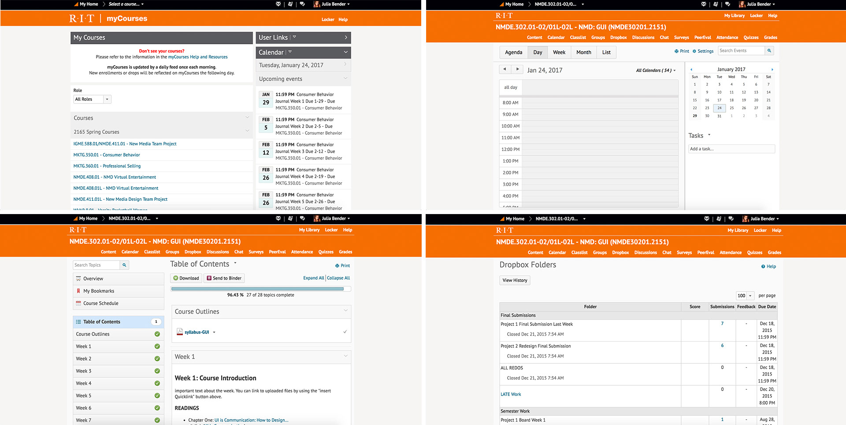This screenshot has height=425, width=846.
Task: Go to previous day beside Jan 24, 2017
Action: click(x=505, y=69)
